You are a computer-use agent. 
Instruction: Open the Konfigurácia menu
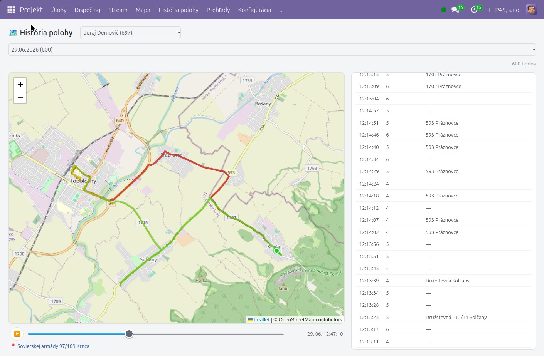tap(254, 10)
